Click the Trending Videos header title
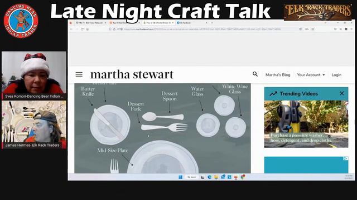The image size is (357, 200). click(299, 94)
